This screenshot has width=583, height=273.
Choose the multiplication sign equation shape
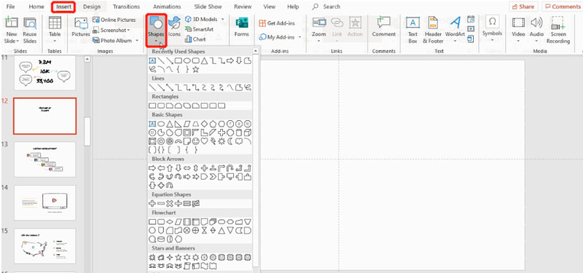point(170,204)
